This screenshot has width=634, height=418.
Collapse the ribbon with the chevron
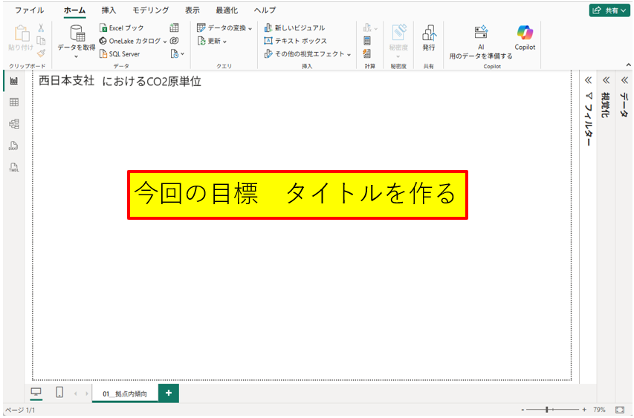628,65
